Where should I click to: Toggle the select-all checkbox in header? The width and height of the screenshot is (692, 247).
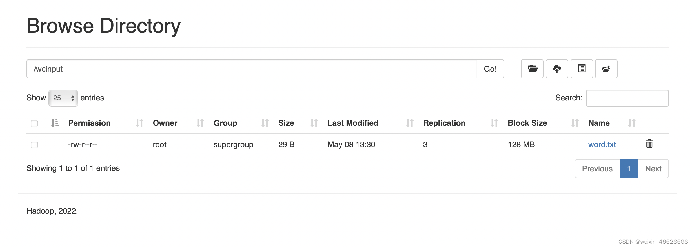[x=34, y=123]
